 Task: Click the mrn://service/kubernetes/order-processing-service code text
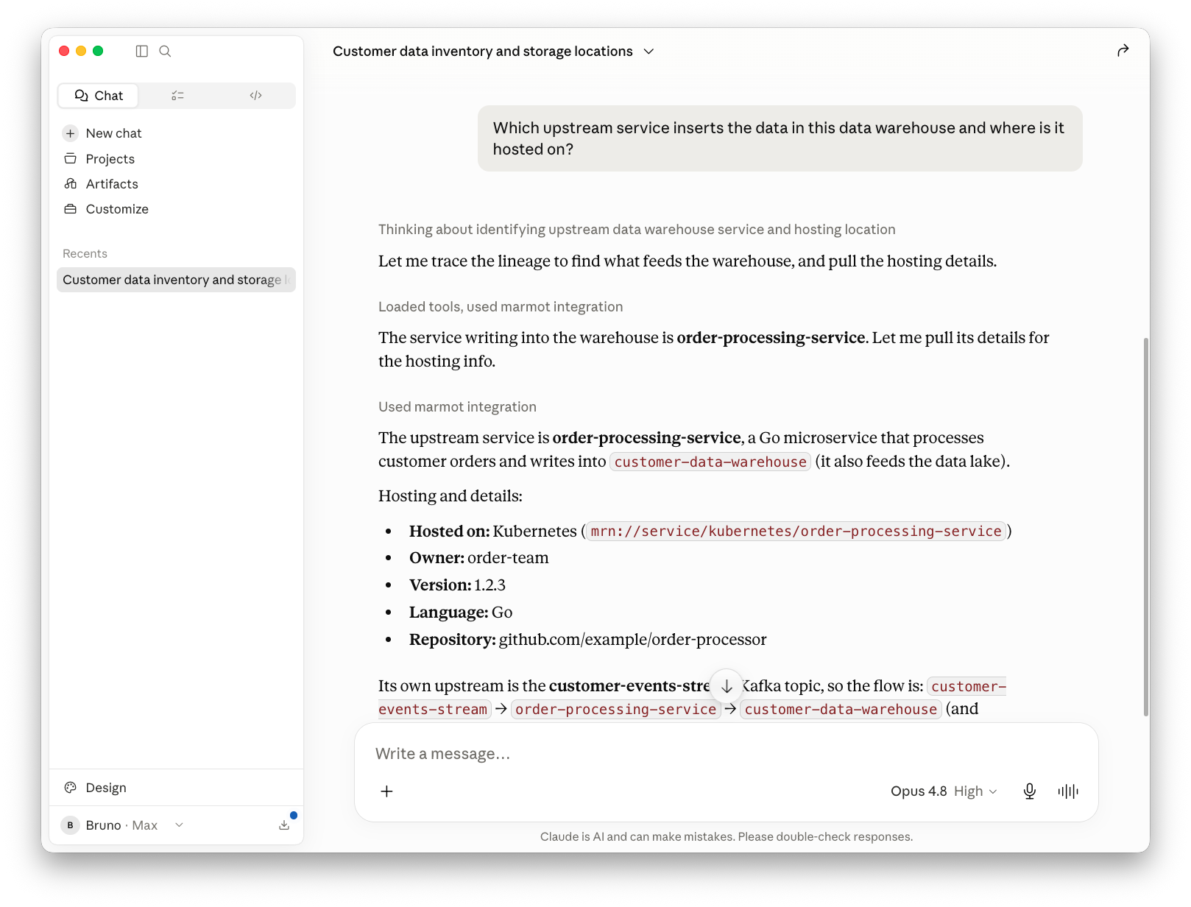pyautogui.click(x=796, y=532)
